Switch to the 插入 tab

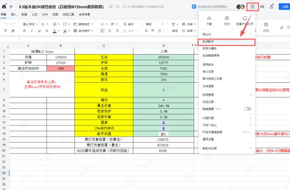click(14, 14)
